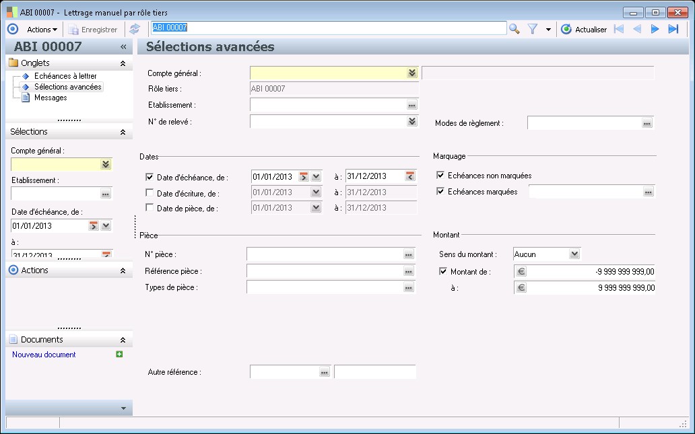Go to previous record arrow
This screenshot has width=695, height=434.
point(637,29)
